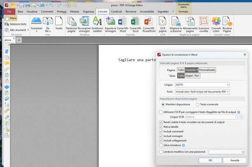
Task: Open the Font inclusion dropdown
Action: [x=202, y=92]
